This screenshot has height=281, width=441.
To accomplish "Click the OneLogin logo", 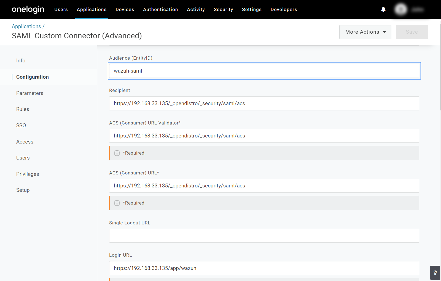I will click(x=28, y=10).
